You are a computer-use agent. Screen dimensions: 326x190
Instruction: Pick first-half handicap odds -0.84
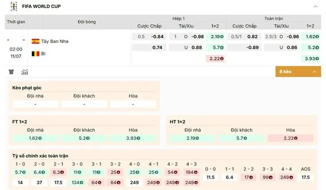point(149,37)
